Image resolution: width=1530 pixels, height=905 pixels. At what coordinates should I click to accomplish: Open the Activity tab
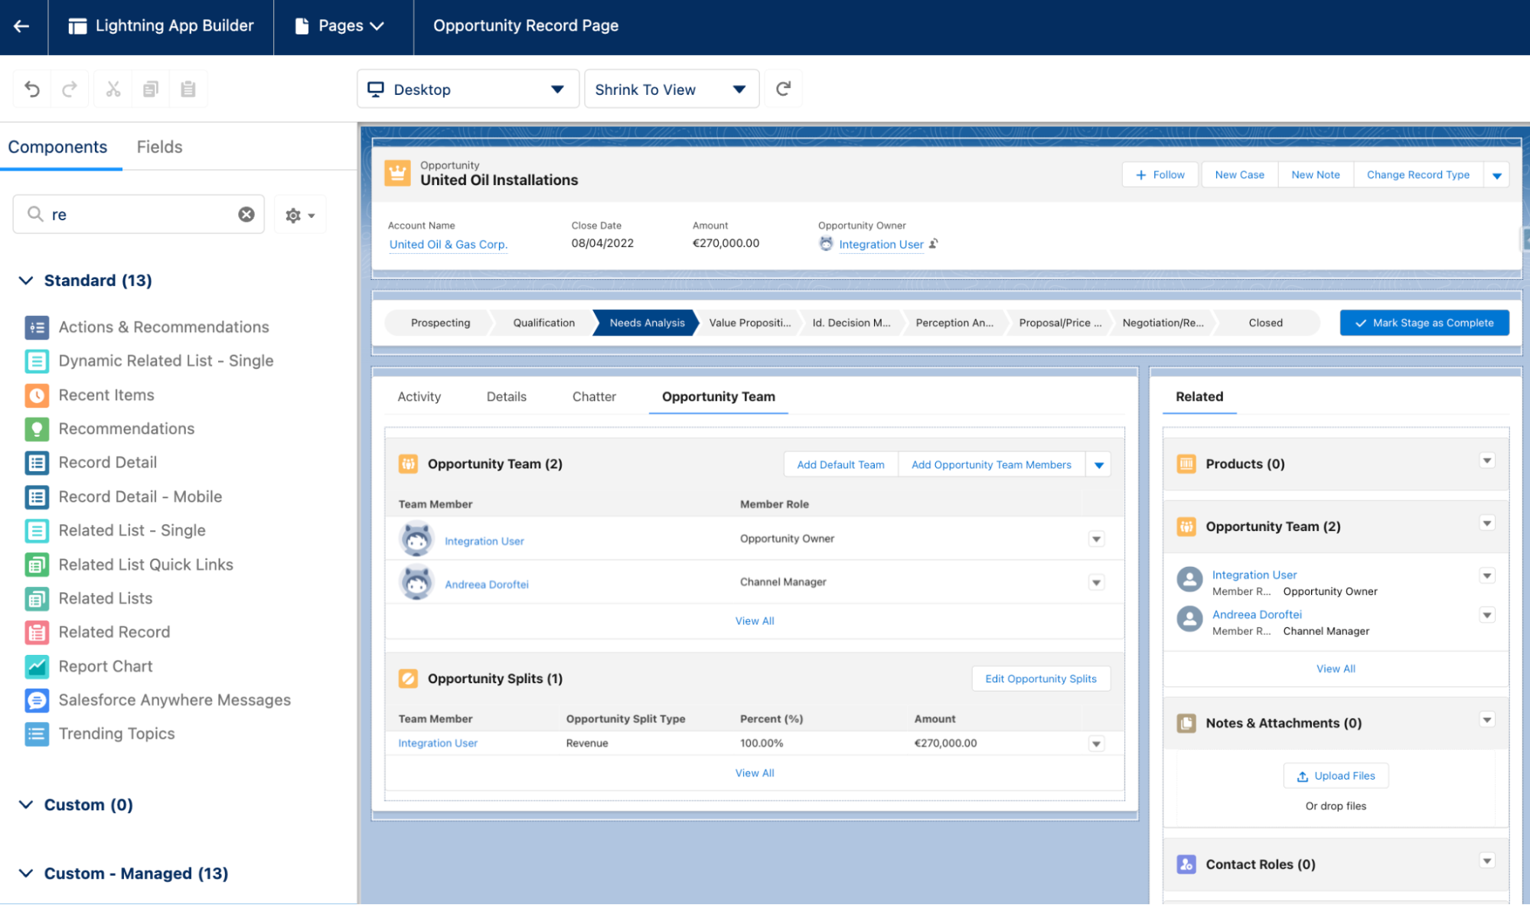[419, 397]
